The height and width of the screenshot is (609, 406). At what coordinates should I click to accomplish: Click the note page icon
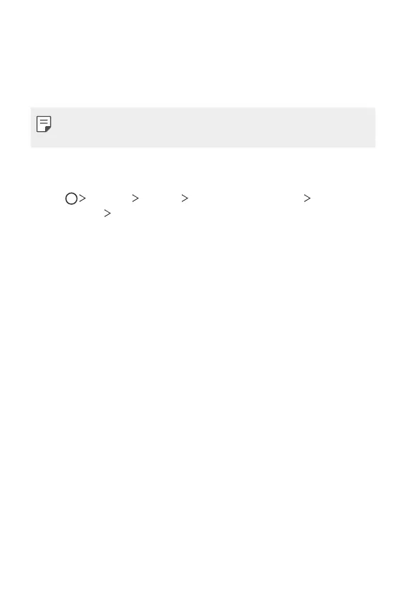pyautogui.click(x=44, y=124)
